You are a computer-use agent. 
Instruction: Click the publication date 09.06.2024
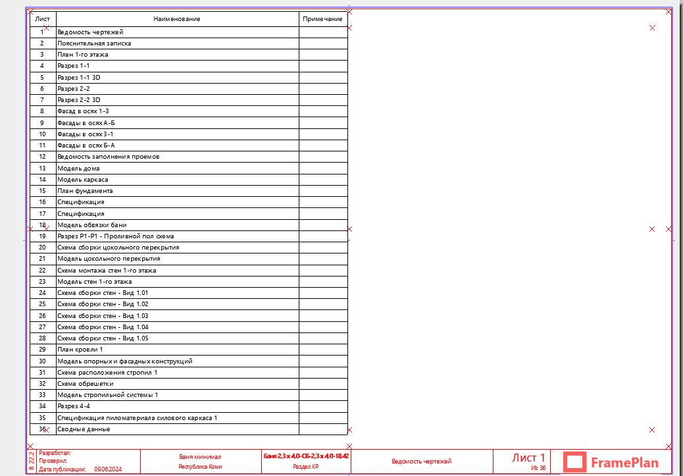click(x=108, y=469)
